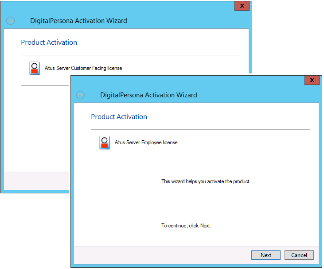This screenshot has height=269, width=324.
Task: Click the gray footer bar of the rear window
Action: coord(35,181)
